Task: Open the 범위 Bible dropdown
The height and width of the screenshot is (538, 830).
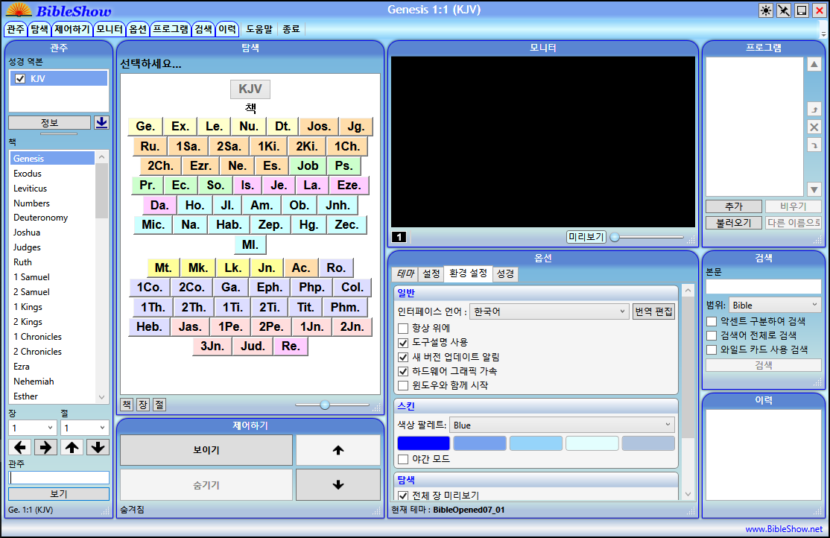Action: coord(774,305)
